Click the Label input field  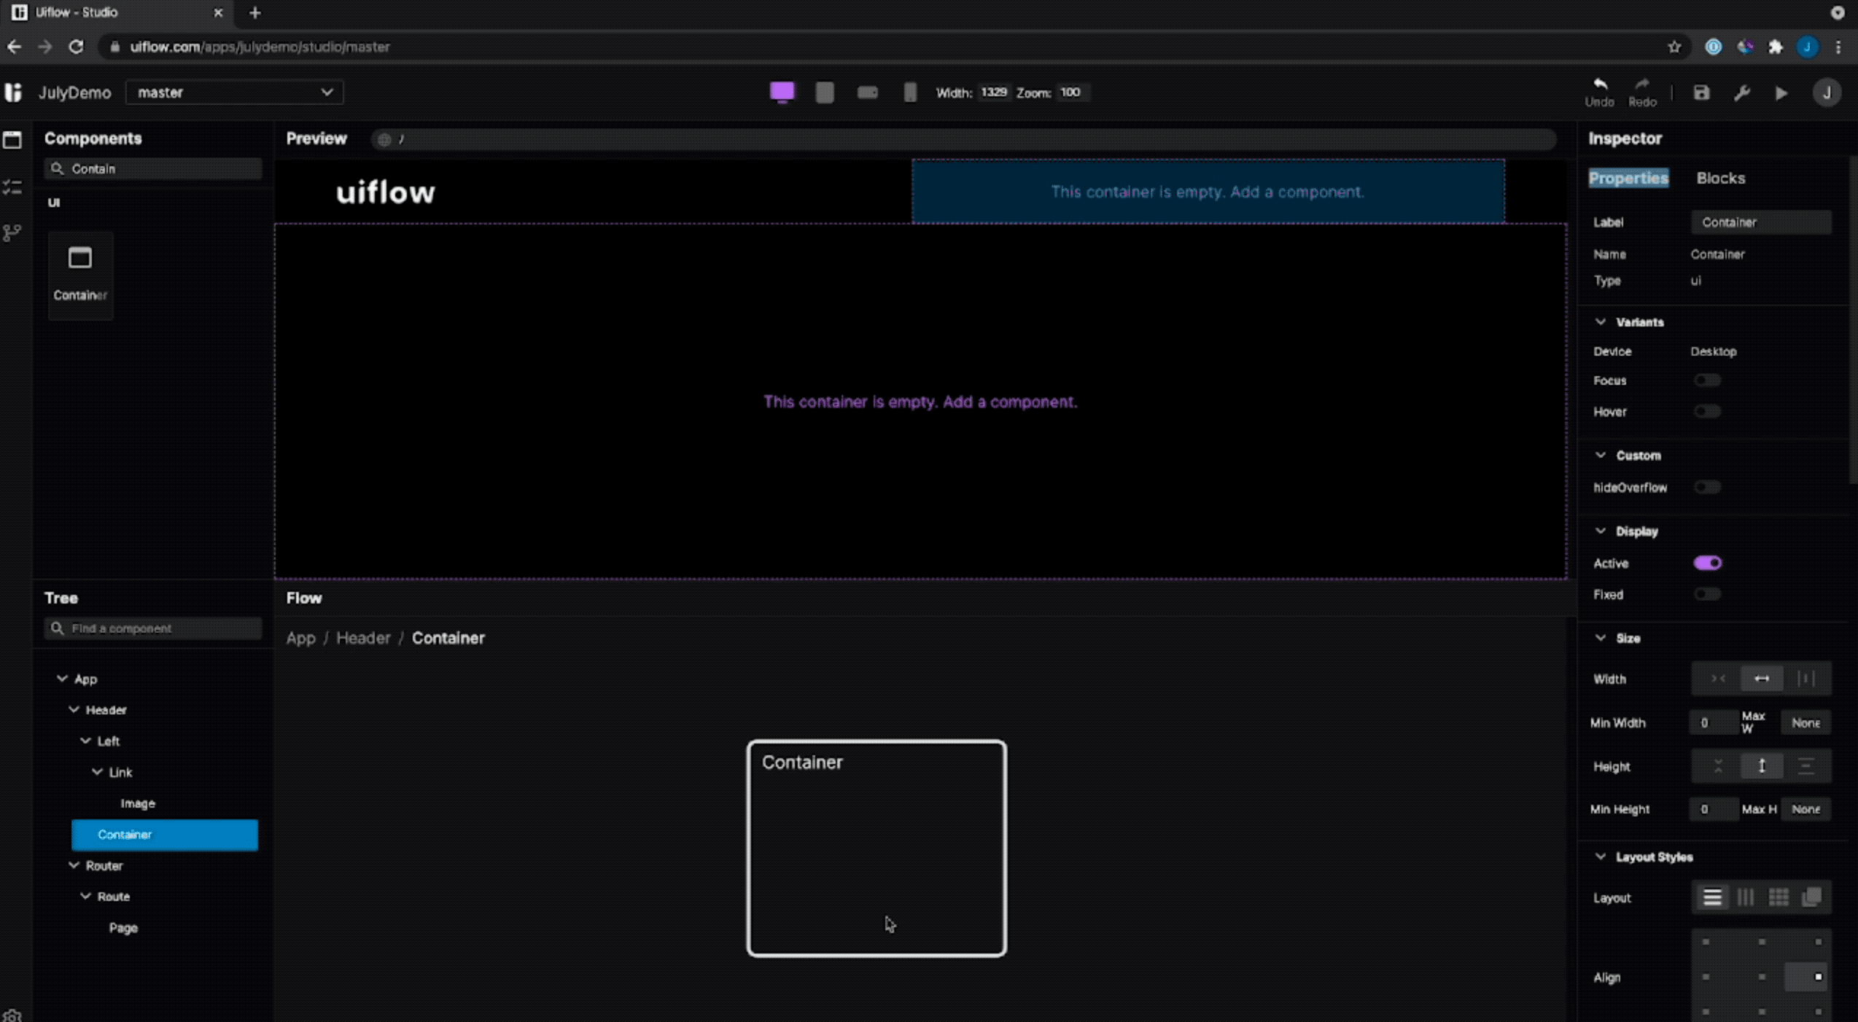1760,222
